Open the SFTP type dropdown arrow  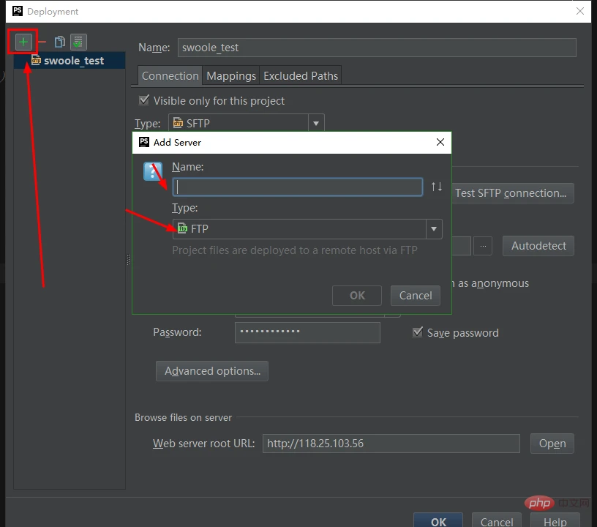pos(315,123)
